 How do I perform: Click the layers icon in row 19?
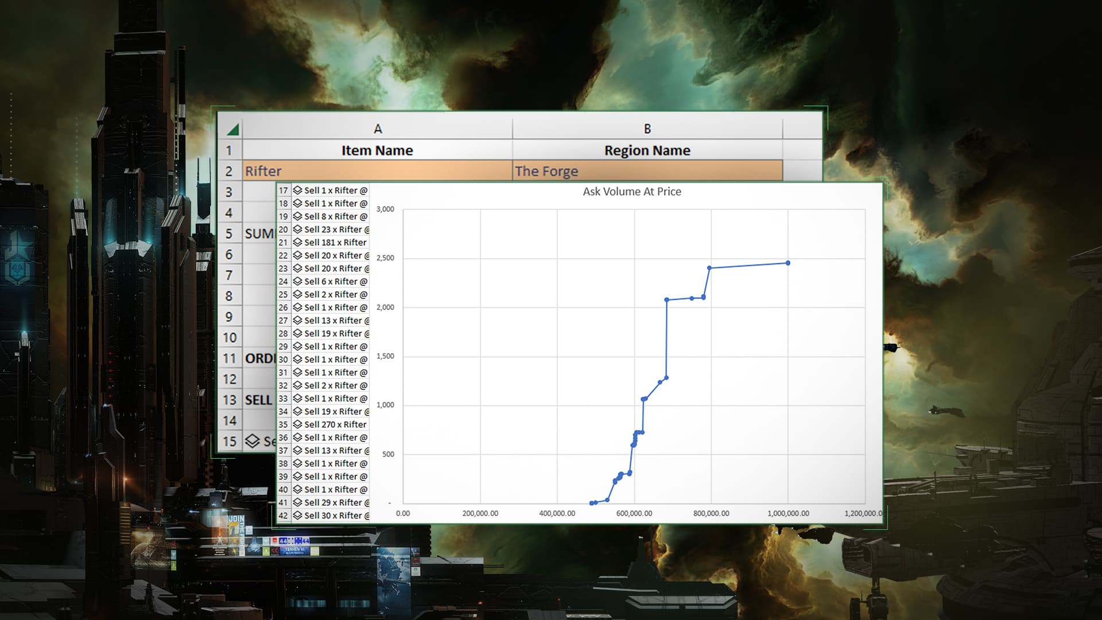[297, 216]
